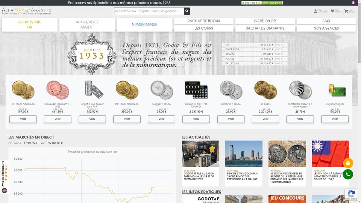Click VOIR under Lingotin 2,5g Or
Image resolution: width=361 pixels, height=203 pixels.
point(335,119)
